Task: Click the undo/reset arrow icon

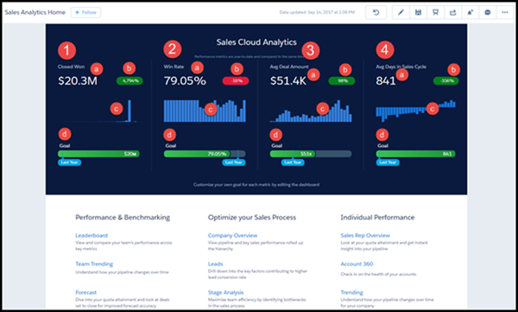Action: click(x=376, y=13)
